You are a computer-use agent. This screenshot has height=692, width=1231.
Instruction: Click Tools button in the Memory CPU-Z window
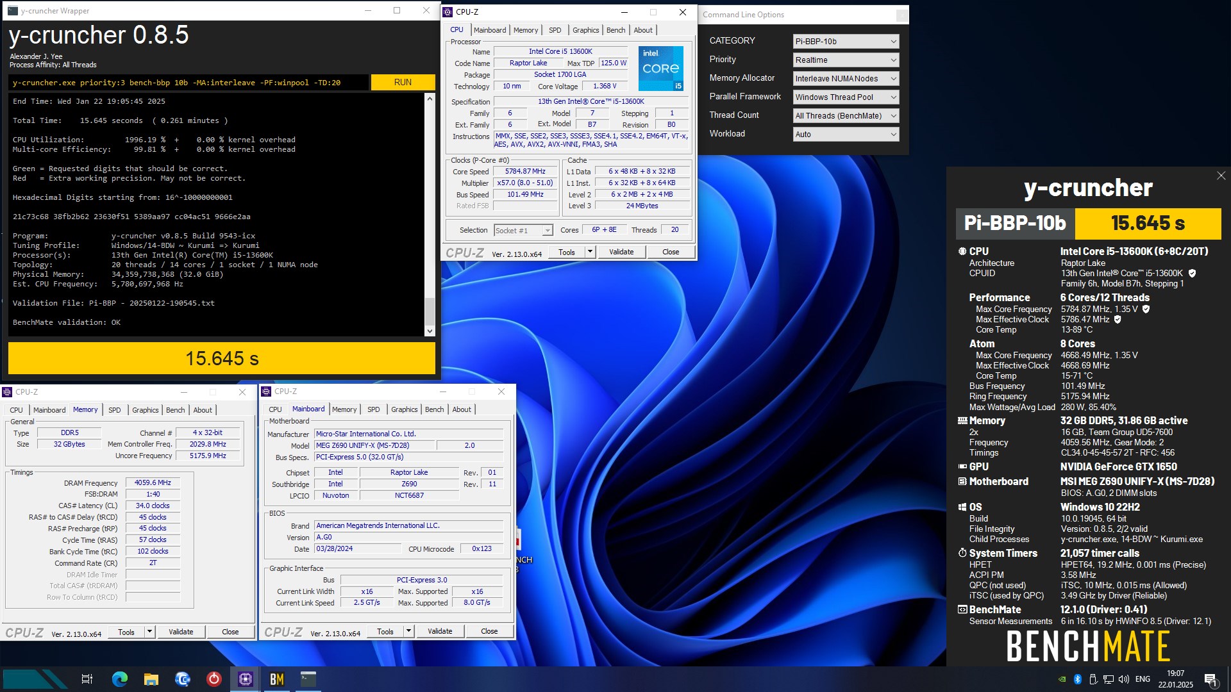tap(126, 632)
